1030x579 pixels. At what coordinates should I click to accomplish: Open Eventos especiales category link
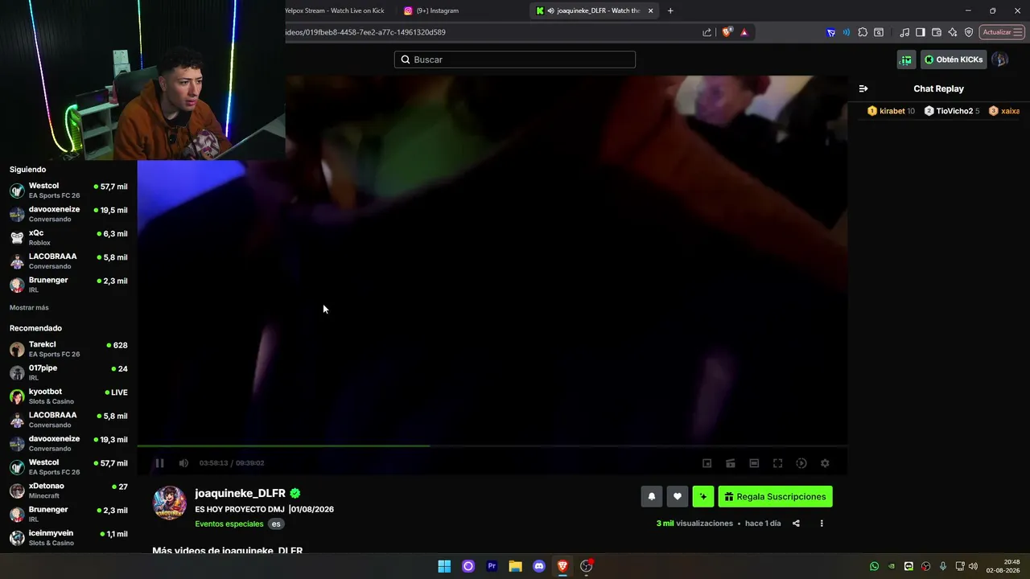tap(229, 524)
